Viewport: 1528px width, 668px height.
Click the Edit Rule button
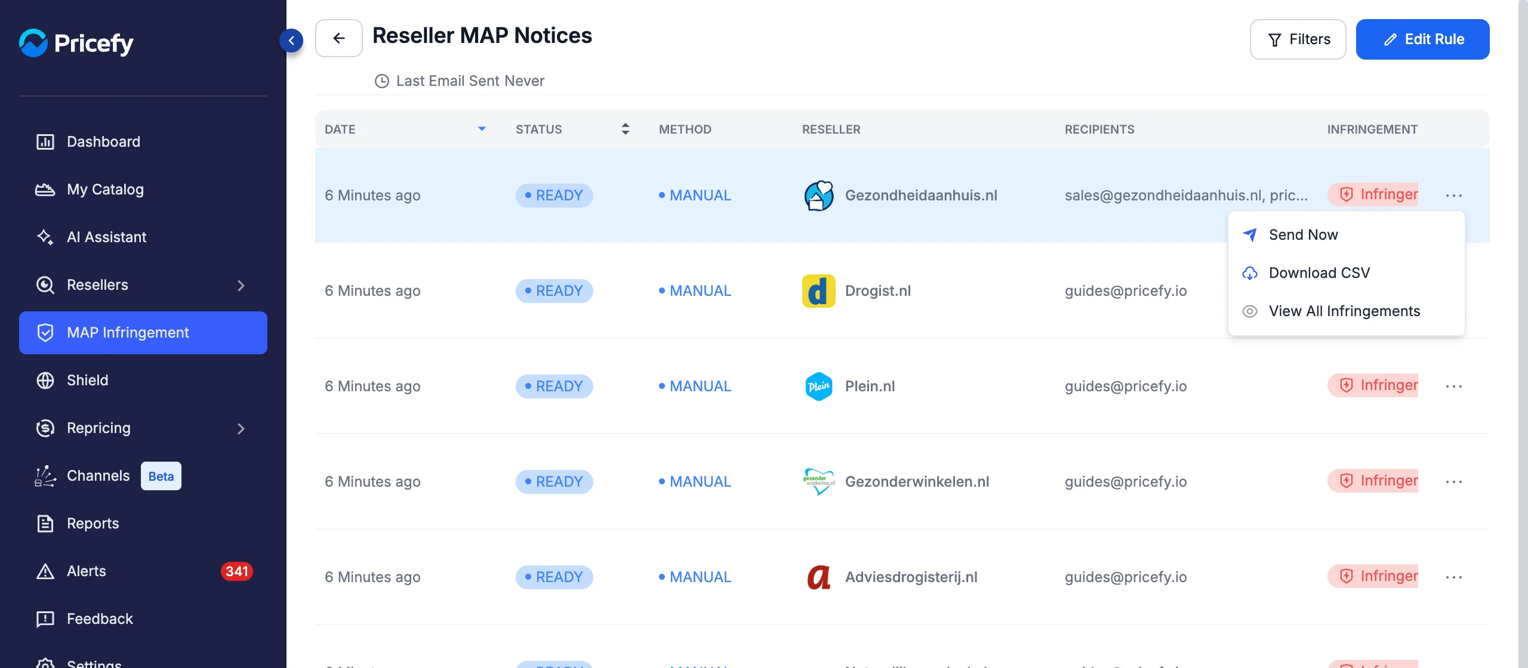[1423, 39]
